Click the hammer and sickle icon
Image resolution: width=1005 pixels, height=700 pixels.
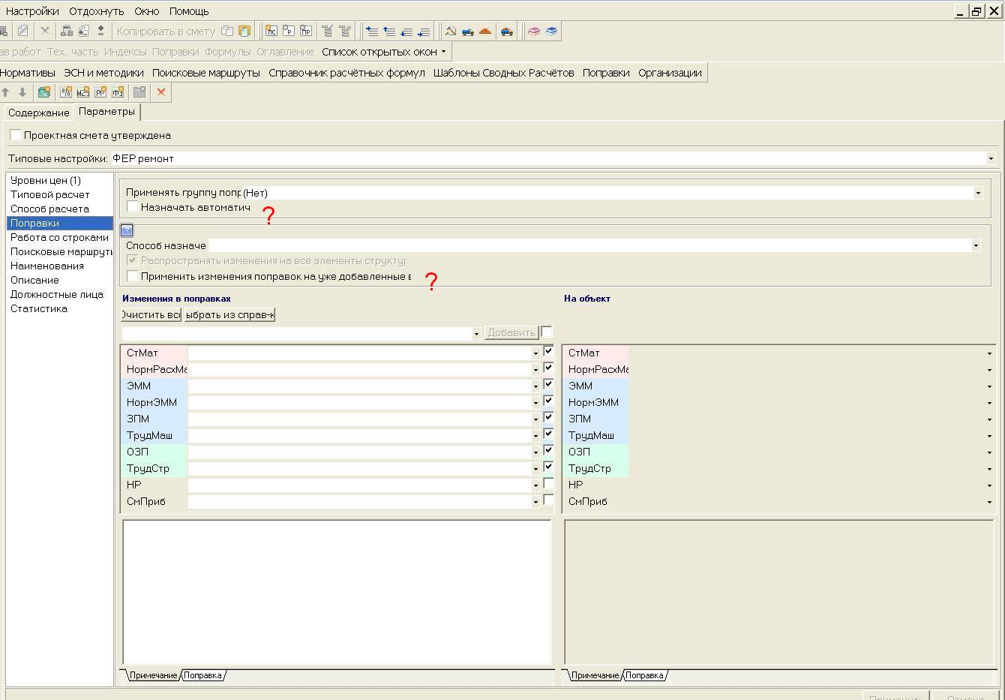450,31
